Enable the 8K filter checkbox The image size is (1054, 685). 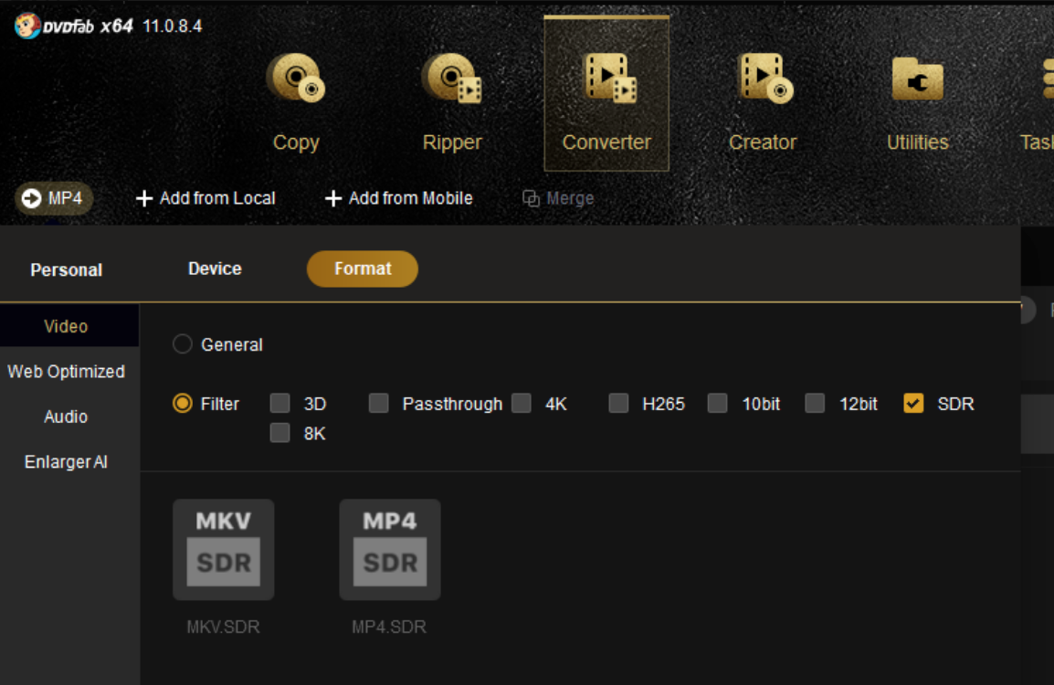[x=279, y=433]
